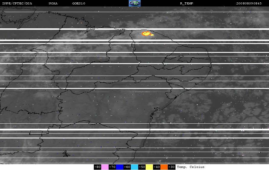Click the -40 legend value
Viewport: 269px width, 170px height.
click(157, 167)
